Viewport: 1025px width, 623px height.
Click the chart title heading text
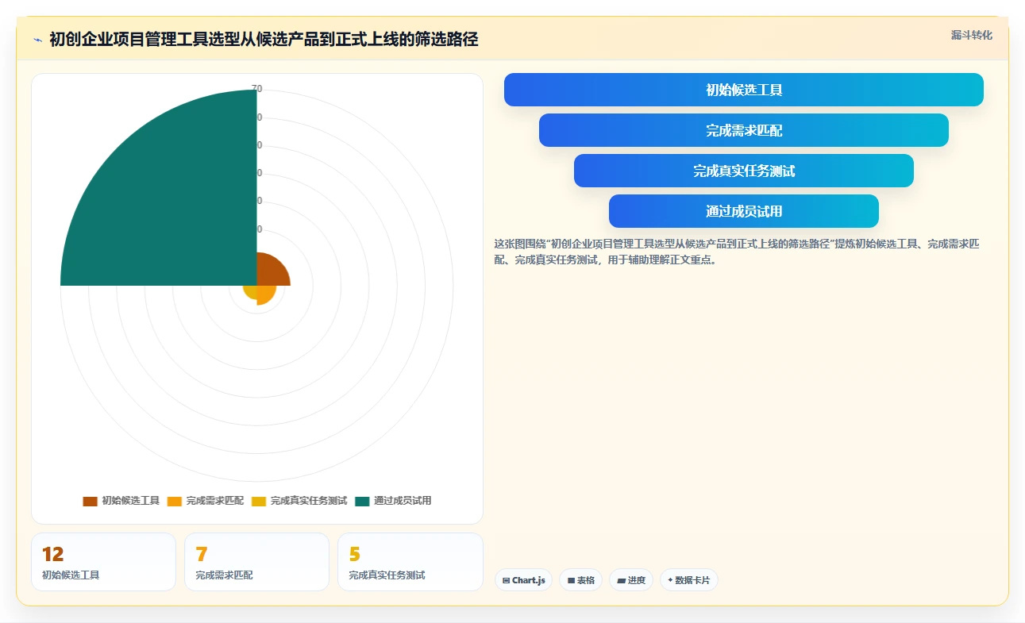coord(264,39)
